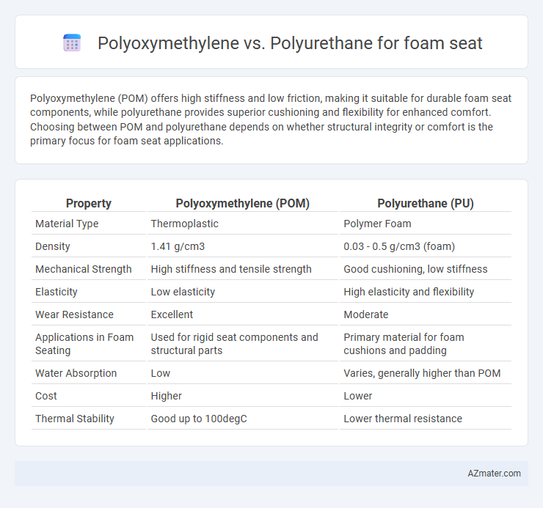Screen dimensions: 543x508
Task: Click the 'Water Absorption' row label
Action: (76, 373)
